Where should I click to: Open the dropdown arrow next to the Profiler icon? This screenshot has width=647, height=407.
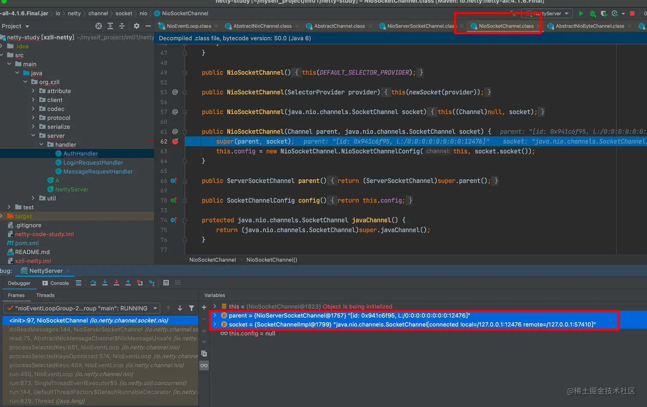(x=623, y=14)
